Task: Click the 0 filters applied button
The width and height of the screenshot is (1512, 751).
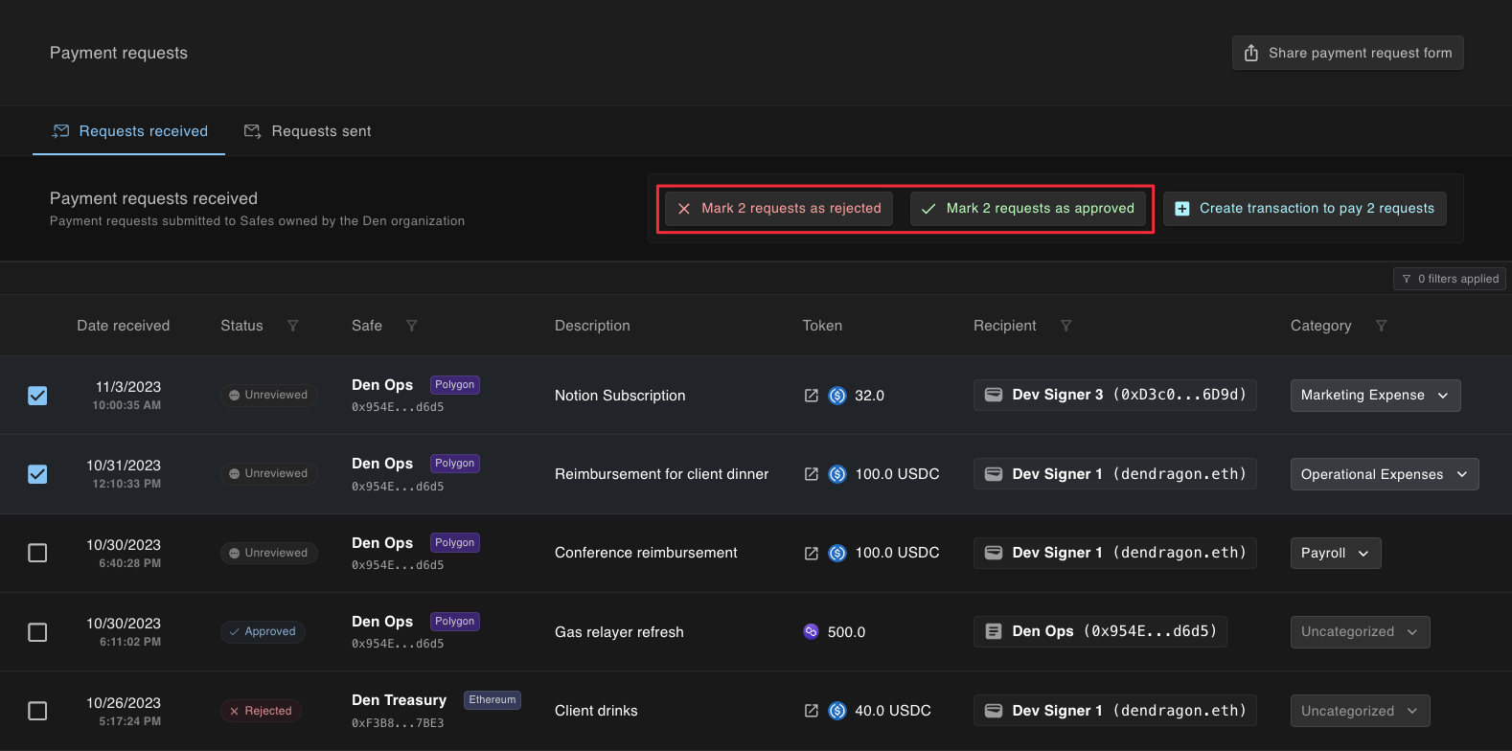Action: coord(1450,279)
